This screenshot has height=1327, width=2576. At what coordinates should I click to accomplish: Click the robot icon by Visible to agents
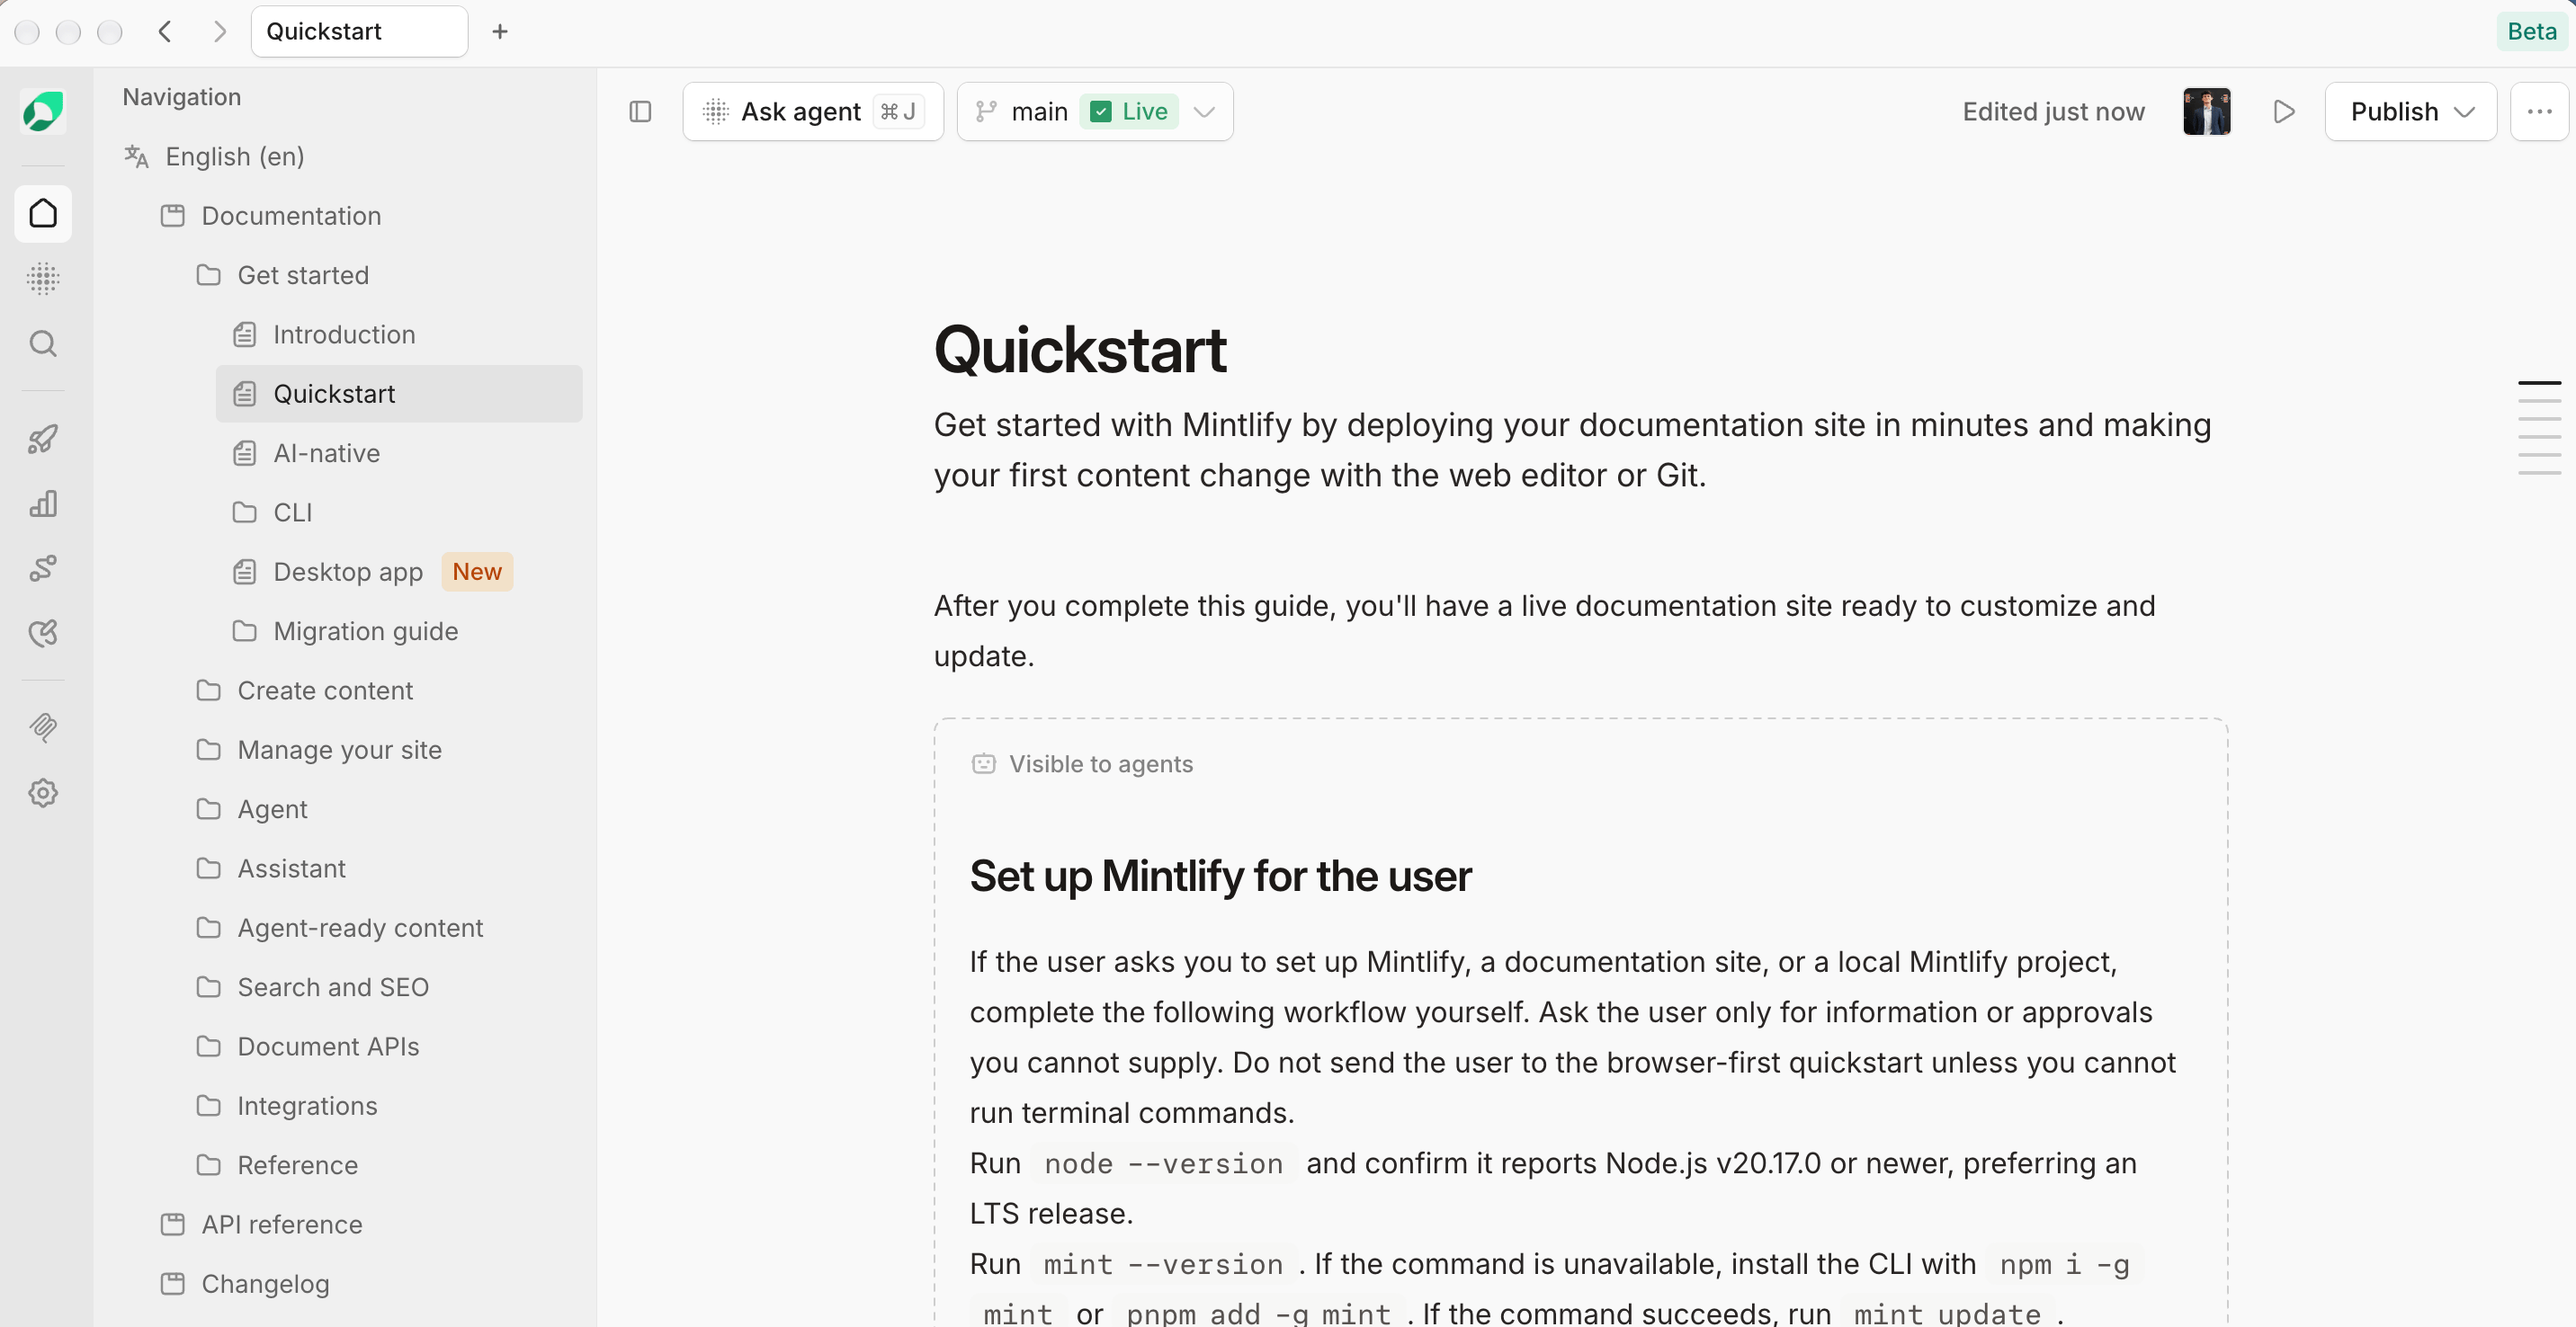(984, 763)
